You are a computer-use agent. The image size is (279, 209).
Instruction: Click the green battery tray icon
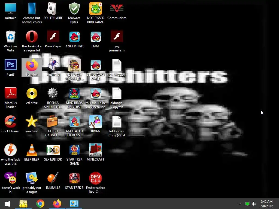[247, 204]
